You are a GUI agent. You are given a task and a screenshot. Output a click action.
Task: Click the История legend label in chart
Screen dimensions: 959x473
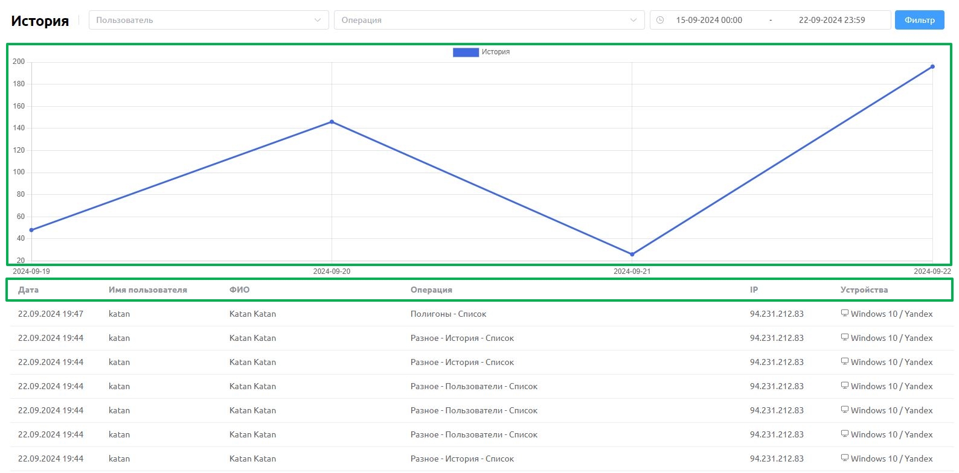coord(496,52)
